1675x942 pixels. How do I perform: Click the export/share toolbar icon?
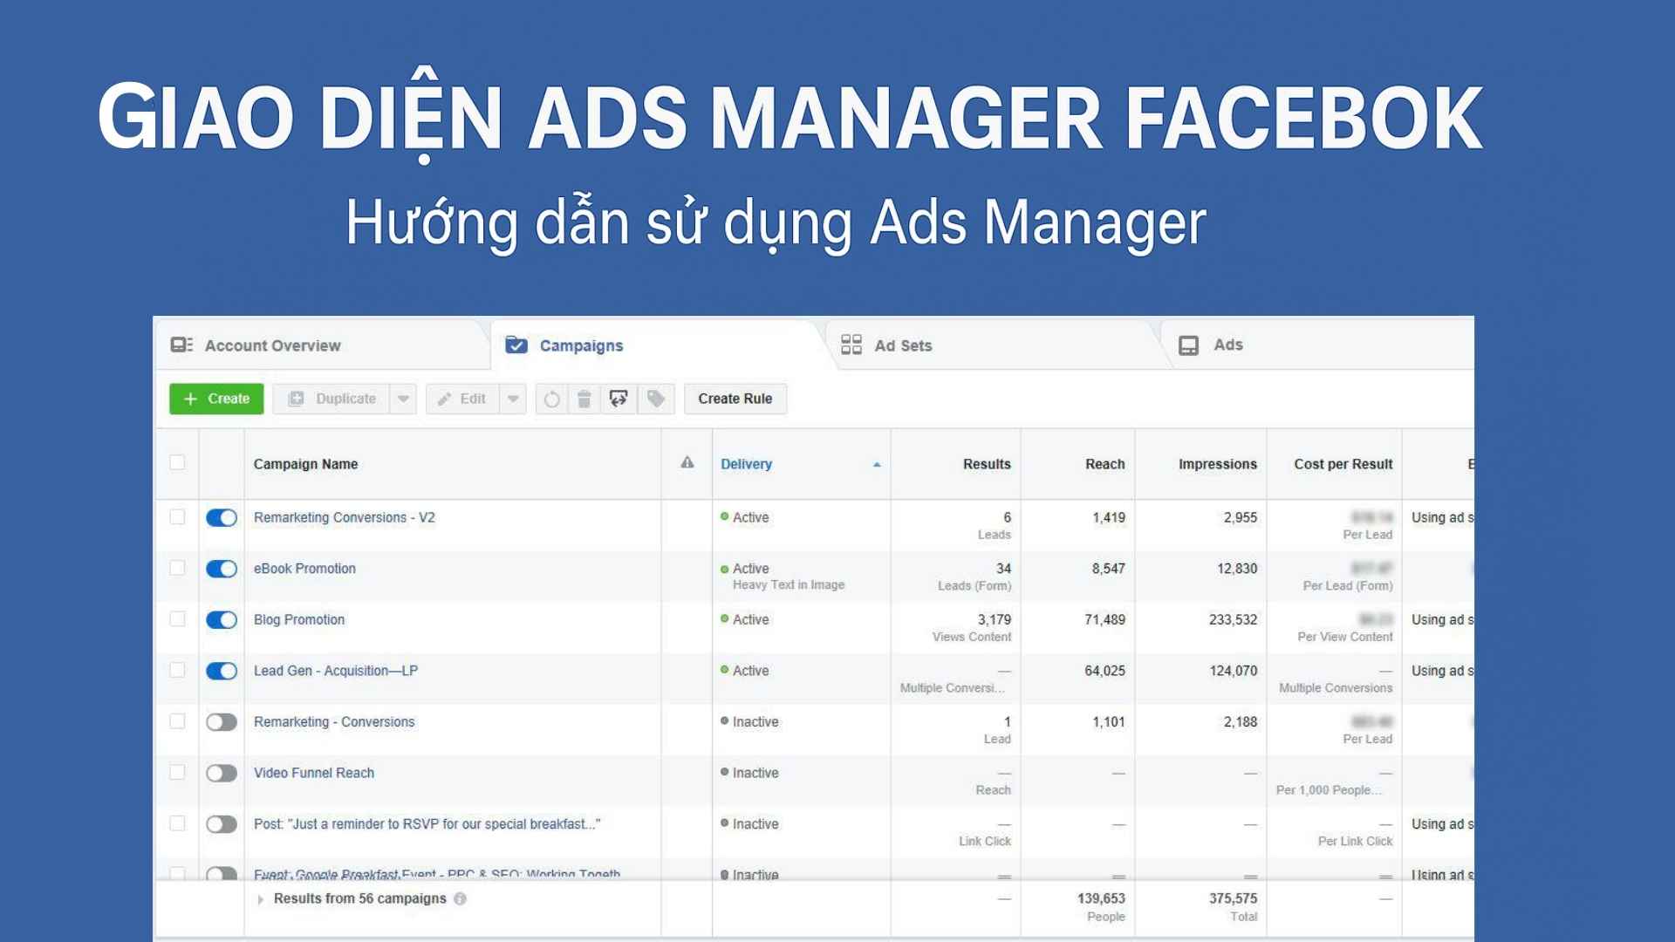(619, 399)
